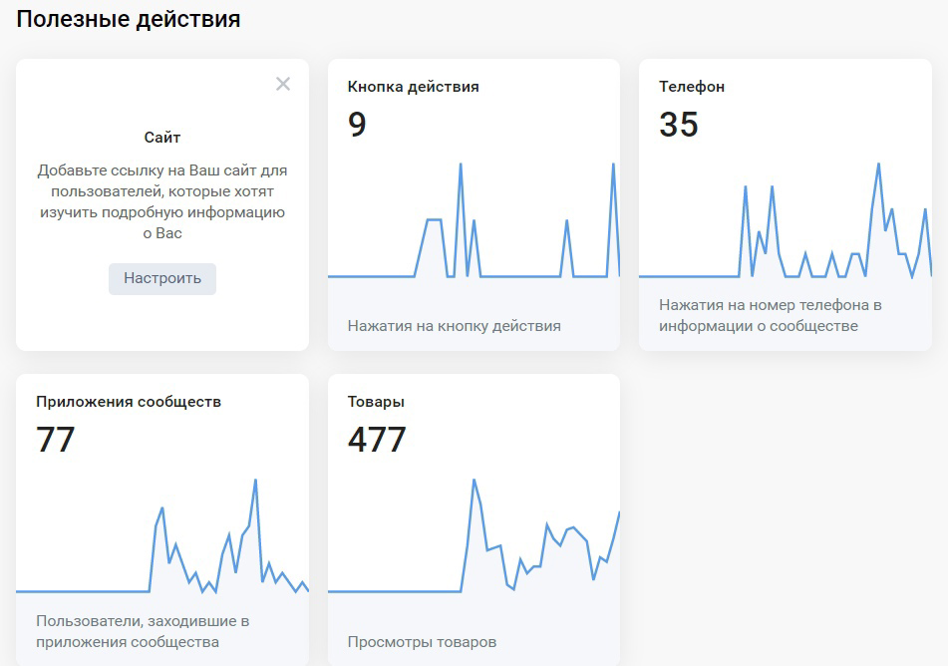Open the Кнопка действия statistics card
The width and height of the screenshot is (948, 666).
(x=474, y=204)
